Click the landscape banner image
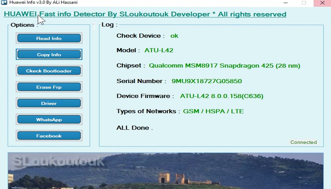 click(165, 171)
